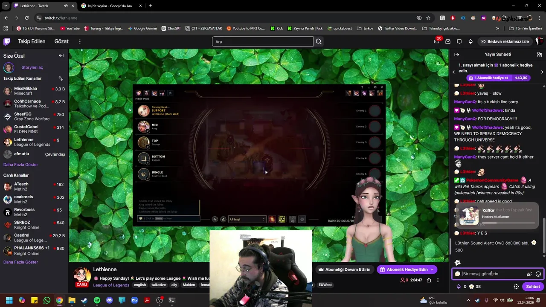Viewport: 546px width, 307px height.
Task: Open SheefGG channel in the sidebar
Action: coord(34,116)
